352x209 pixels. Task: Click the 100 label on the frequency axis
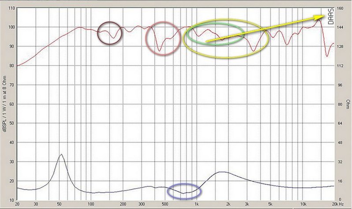coord(90,204)
